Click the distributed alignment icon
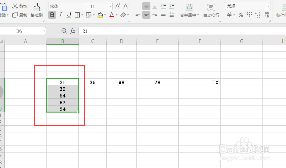The image size is (286, 168). point(172,15)
